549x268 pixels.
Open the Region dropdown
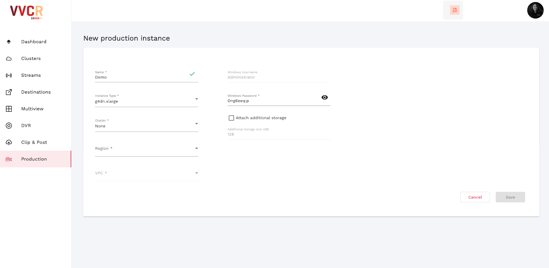pyautogui.click(x=147, y=149)
